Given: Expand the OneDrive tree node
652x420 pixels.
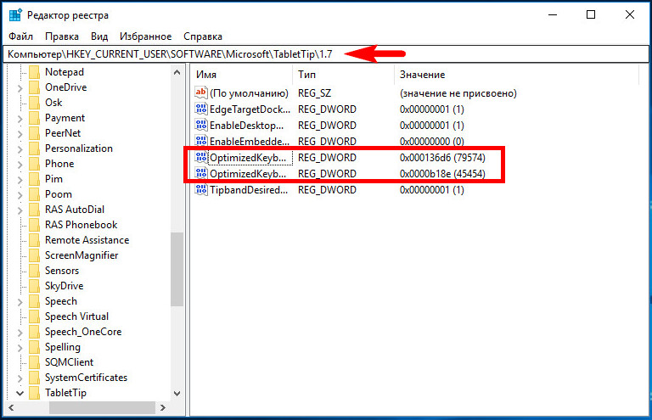Looking at the screenshot, I should [20, 88].
